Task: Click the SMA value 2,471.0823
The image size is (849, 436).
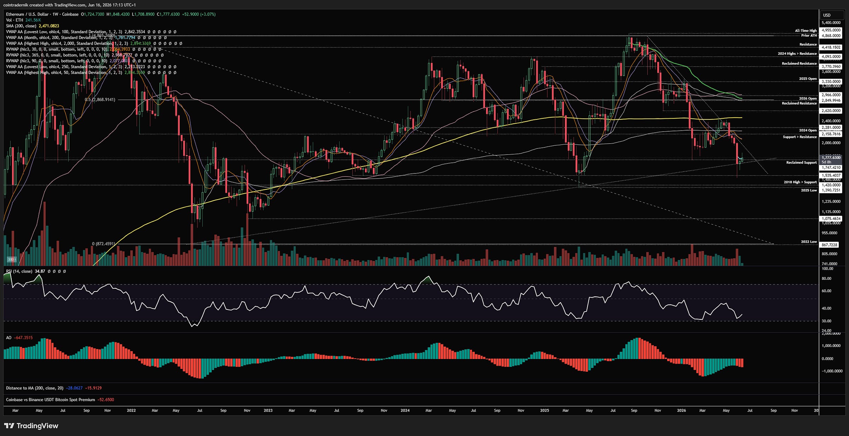Action: tap(49, 26)
